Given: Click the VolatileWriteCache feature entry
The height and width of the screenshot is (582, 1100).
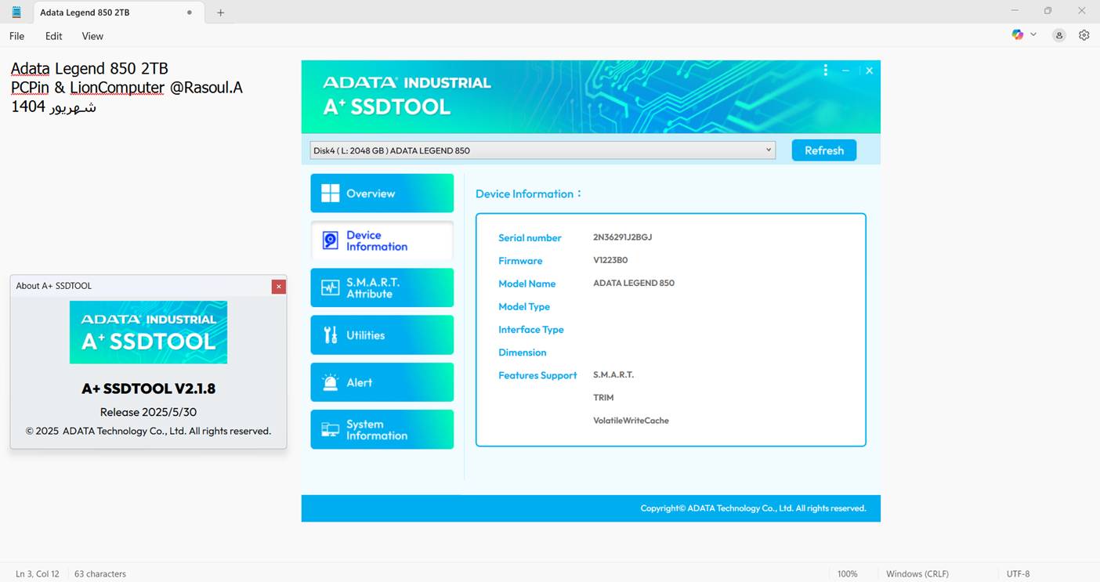Looking at the screenshot, I should (x=631, y=421).
